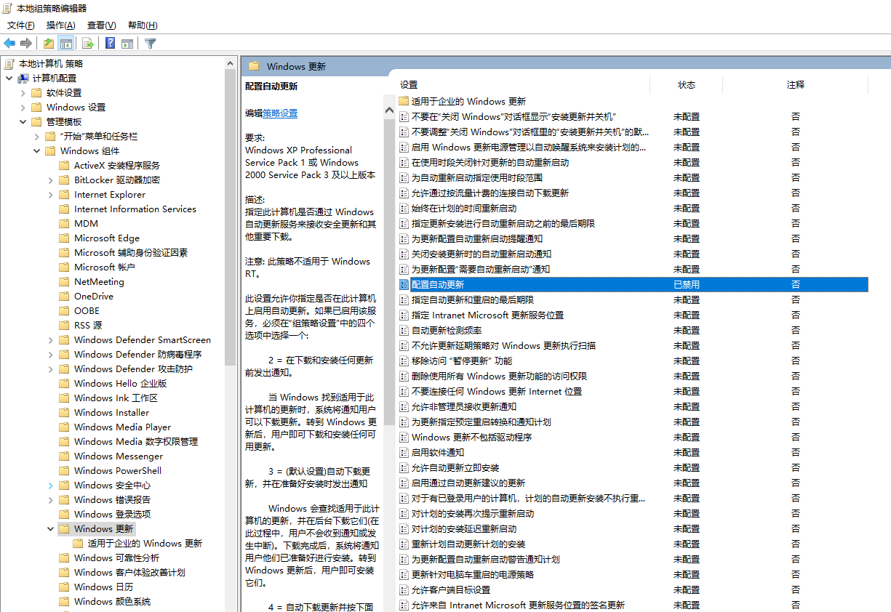Click policy icon beside 允许非管理员接收更新通知
Viewport: 891px width, 612px height.
pyautogui.click(x=404, y=406)
